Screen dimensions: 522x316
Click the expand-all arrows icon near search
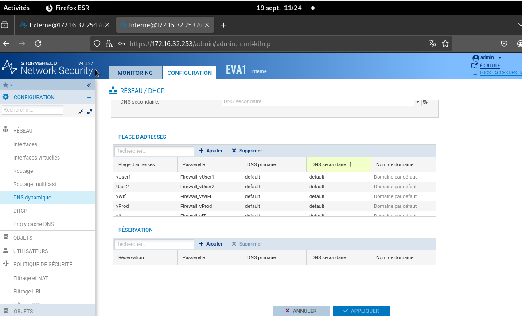90,112
